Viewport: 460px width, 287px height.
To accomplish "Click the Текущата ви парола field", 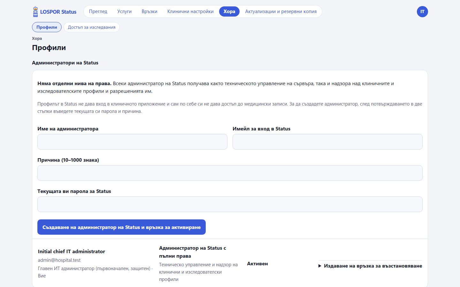I will 230,204.
